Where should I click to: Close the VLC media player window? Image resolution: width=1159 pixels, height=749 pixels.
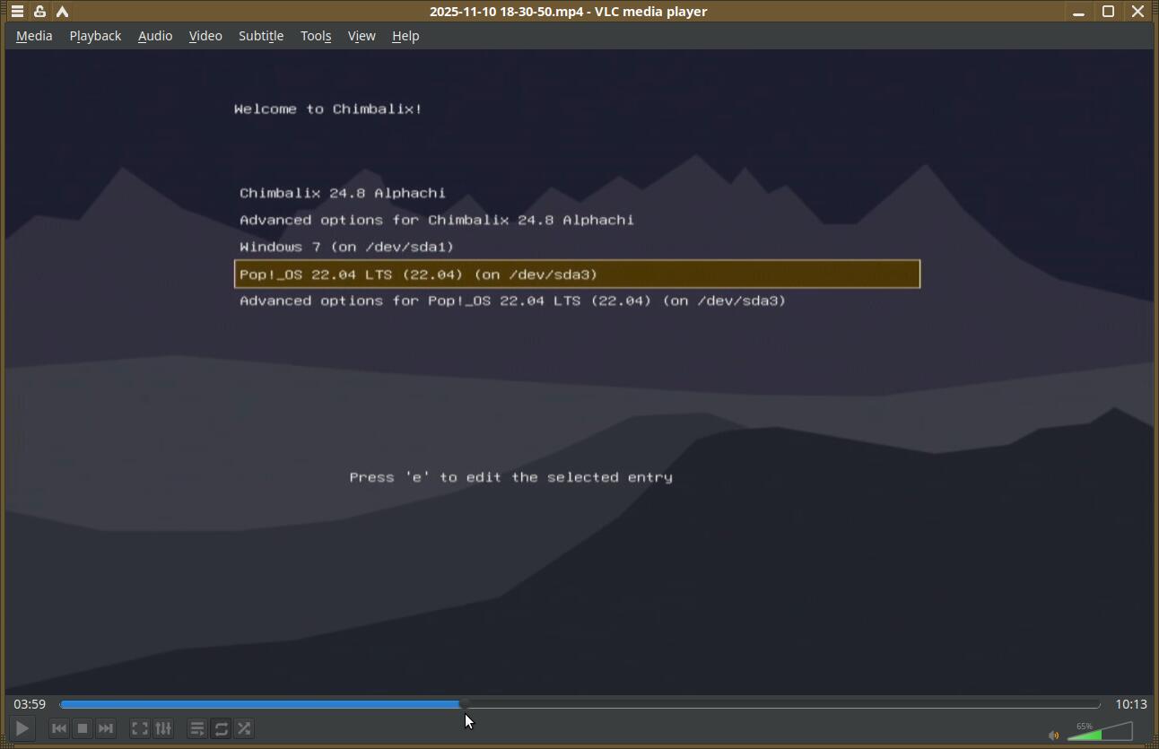[1137, 12]
